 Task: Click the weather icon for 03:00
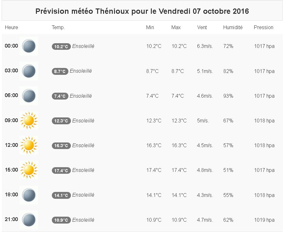[x=29, y=71]
